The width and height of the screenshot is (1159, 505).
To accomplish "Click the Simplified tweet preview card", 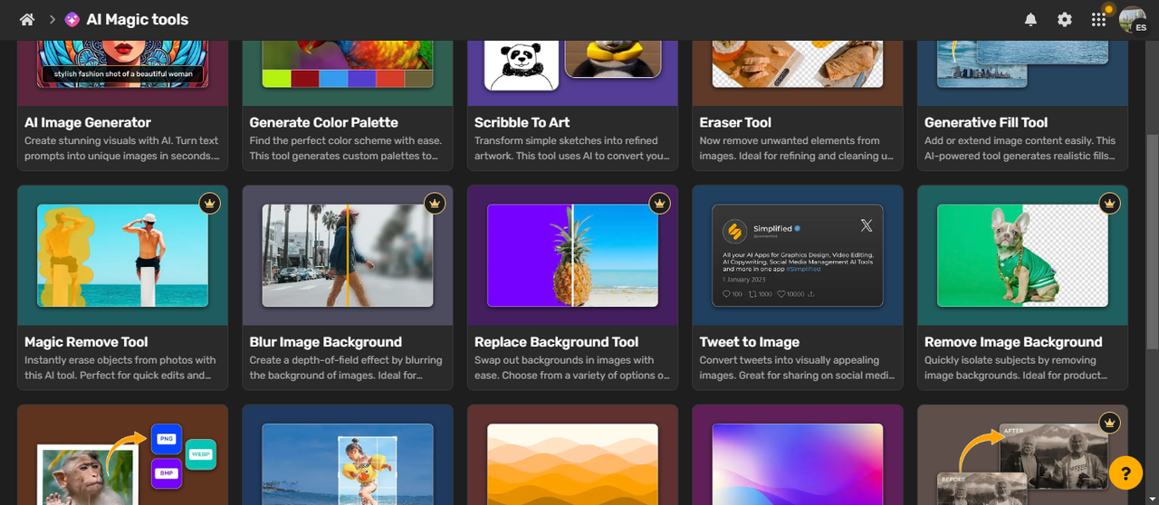I will coord(798,255).
